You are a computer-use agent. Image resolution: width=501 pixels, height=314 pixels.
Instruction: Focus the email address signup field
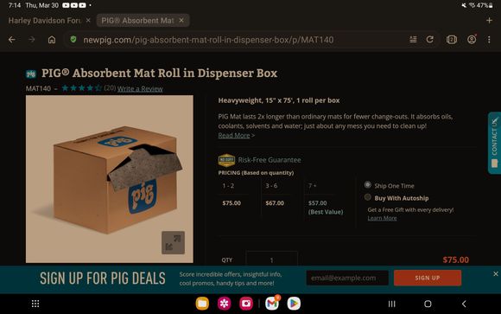tap(347, 278)
